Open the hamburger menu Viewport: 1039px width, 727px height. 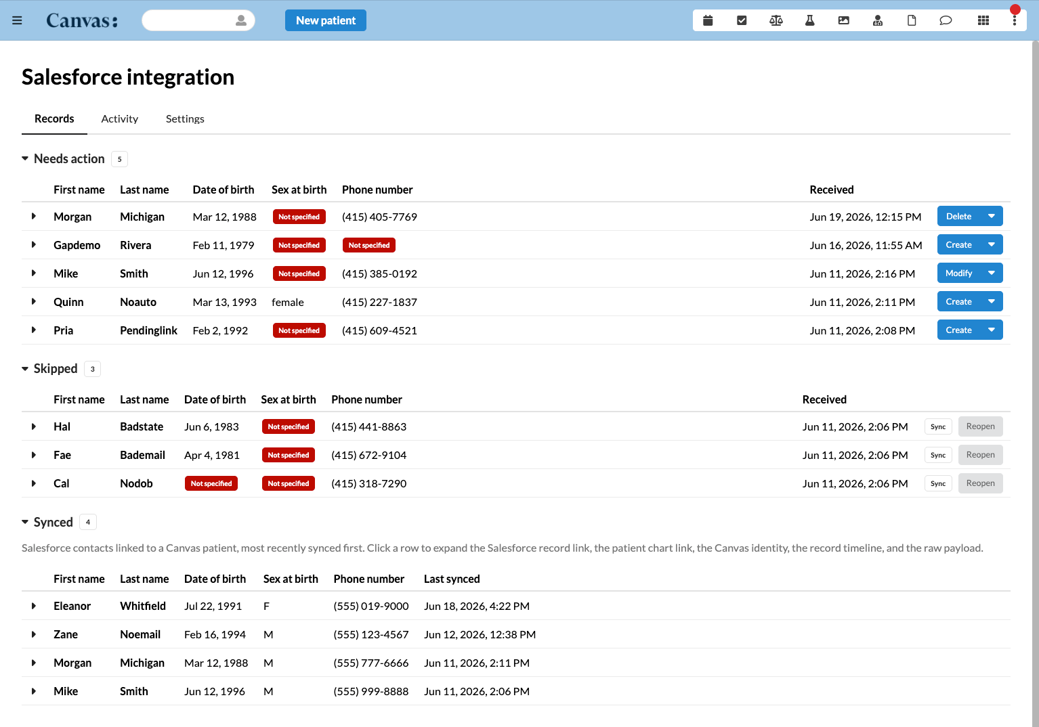tap(17, 20)
